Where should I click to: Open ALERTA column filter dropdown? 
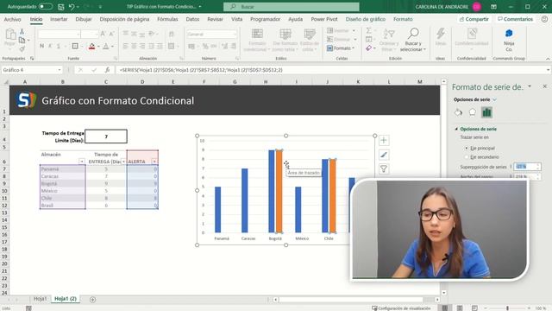tap(154, 162)
